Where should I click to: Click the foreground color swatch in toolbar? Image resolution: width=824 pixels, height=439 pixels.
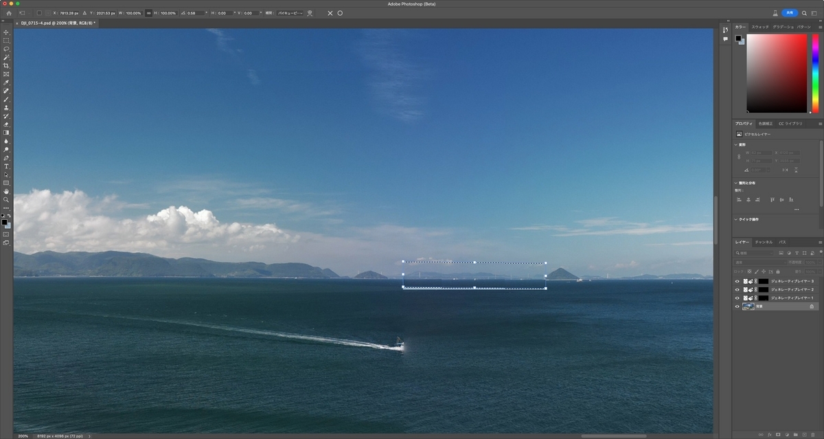pyautogui.click(x=4, y=222)
